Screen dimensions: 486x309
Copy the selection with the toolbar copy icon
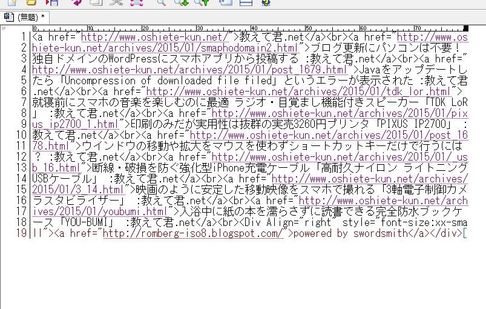pyautogui.click(x=96, y=3)
